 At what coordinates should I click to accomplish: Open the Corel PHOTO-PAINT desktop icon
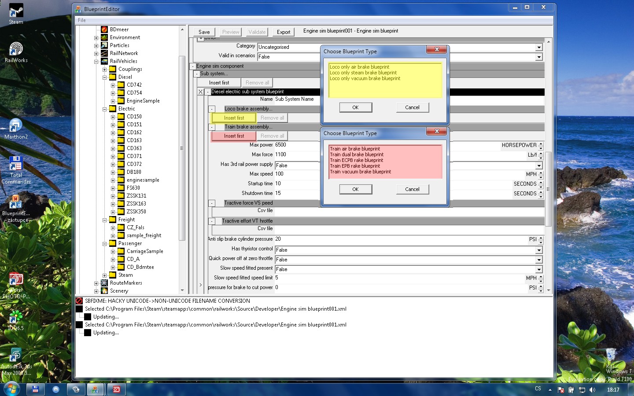(x=16, y=286)
